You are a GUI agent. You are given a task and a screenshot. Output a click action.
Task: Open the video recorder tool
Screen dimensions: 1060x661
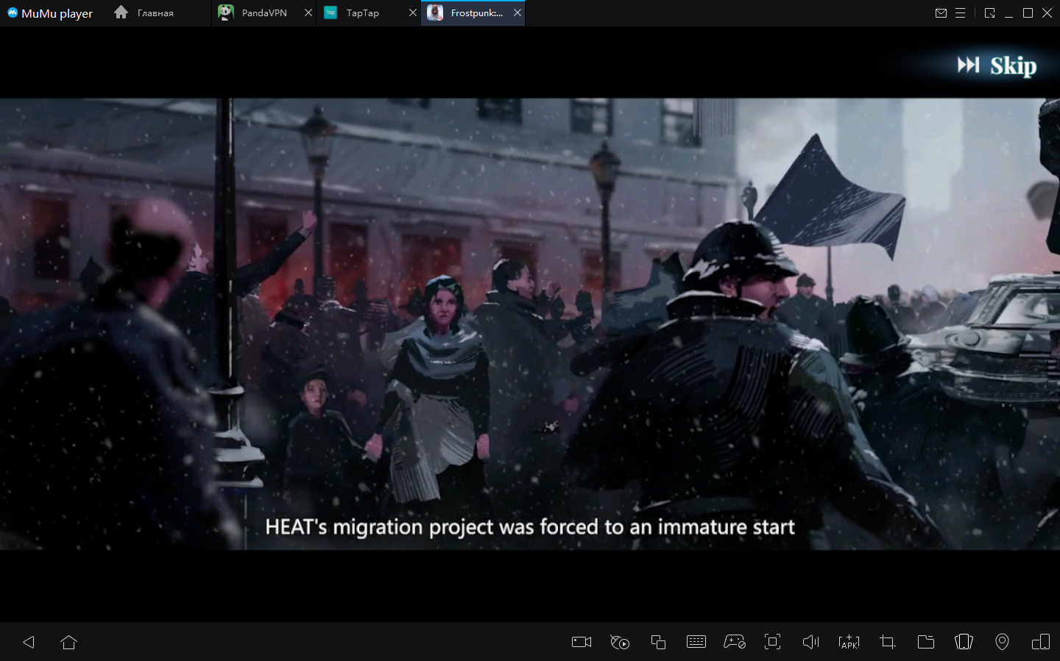pos(582,642)
